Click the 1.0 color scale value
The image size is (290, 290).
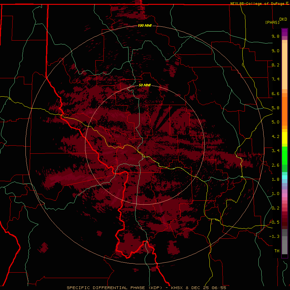pos(275,194)
